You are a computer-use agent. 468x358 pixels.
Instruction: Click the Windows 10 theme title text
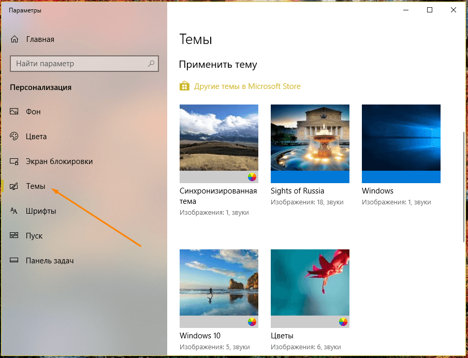(x=200, y=336)
